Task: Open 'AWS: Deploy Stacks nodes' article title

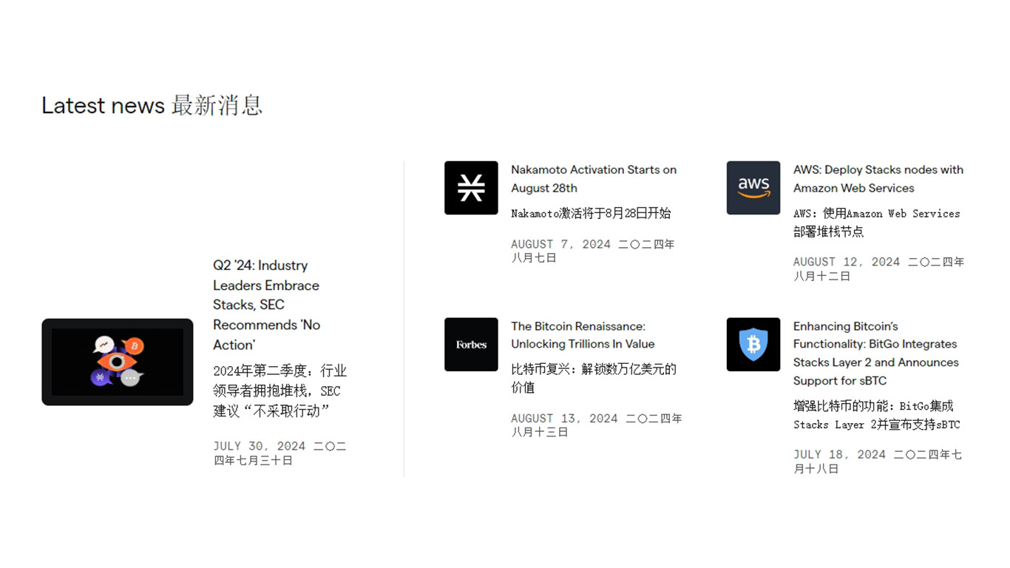Action: pos(878,179)
